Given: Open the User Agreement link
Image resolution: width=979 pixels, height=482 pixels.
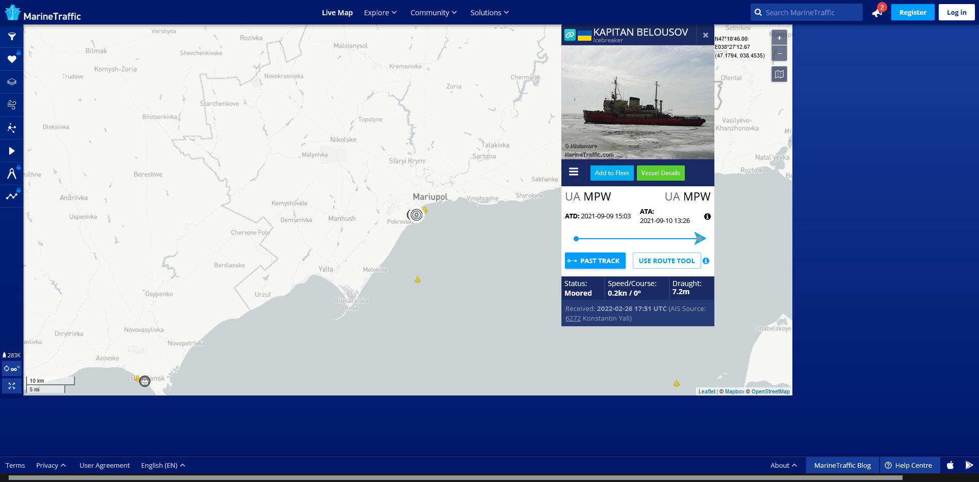Looking at the screenshot, I should [105, 465].
